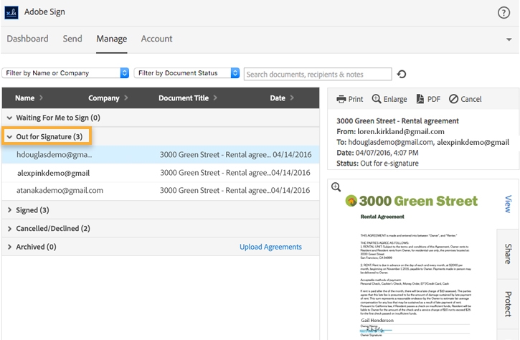Screen dimensions: 520x340
Task: Open the Send tab
Action: point(72,39)
